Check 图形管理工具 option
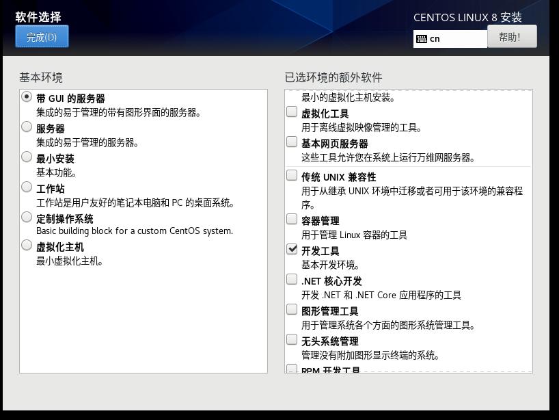 coord(291,310)
